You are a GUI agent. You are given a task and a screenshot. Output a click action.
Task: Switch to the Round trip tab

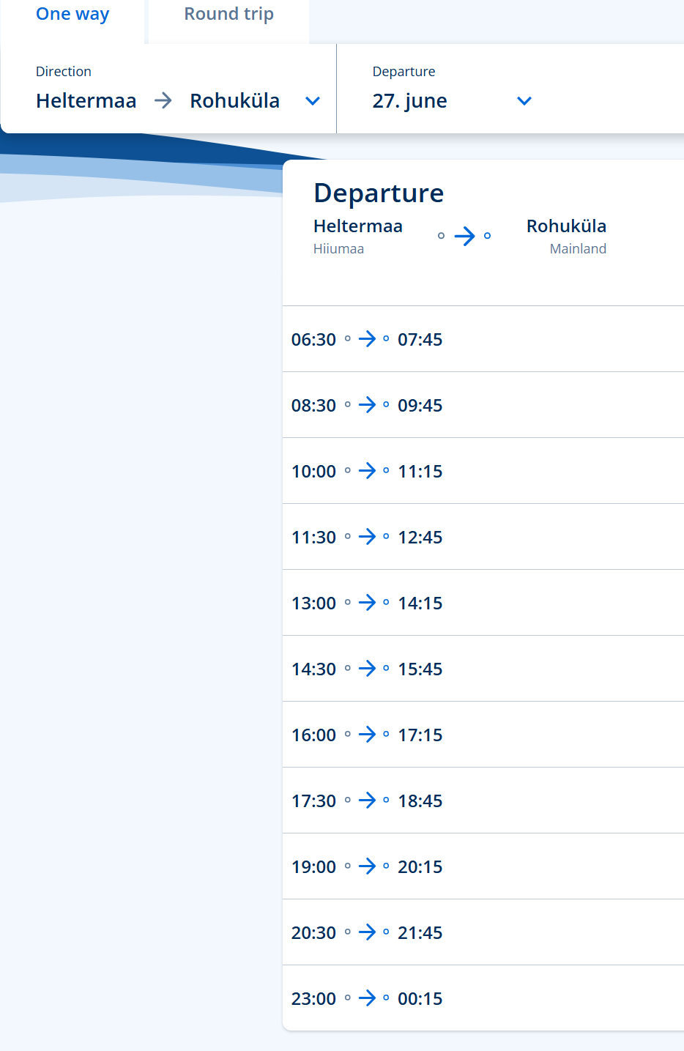point(228,15)
